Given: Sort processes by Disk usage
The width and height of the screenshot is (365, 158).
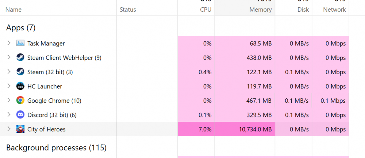Looking at the screenshot, I should pos(303,10).
